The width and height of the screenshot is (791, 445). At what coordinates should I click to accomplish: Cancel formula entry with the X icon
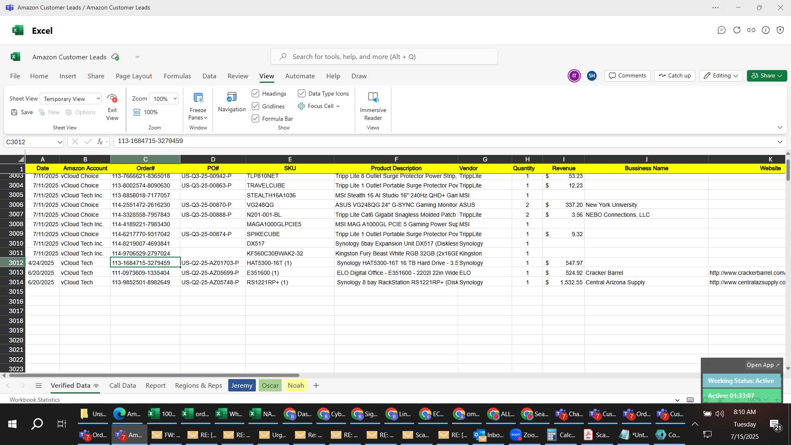pyautogui.click(x=75, y=142)
